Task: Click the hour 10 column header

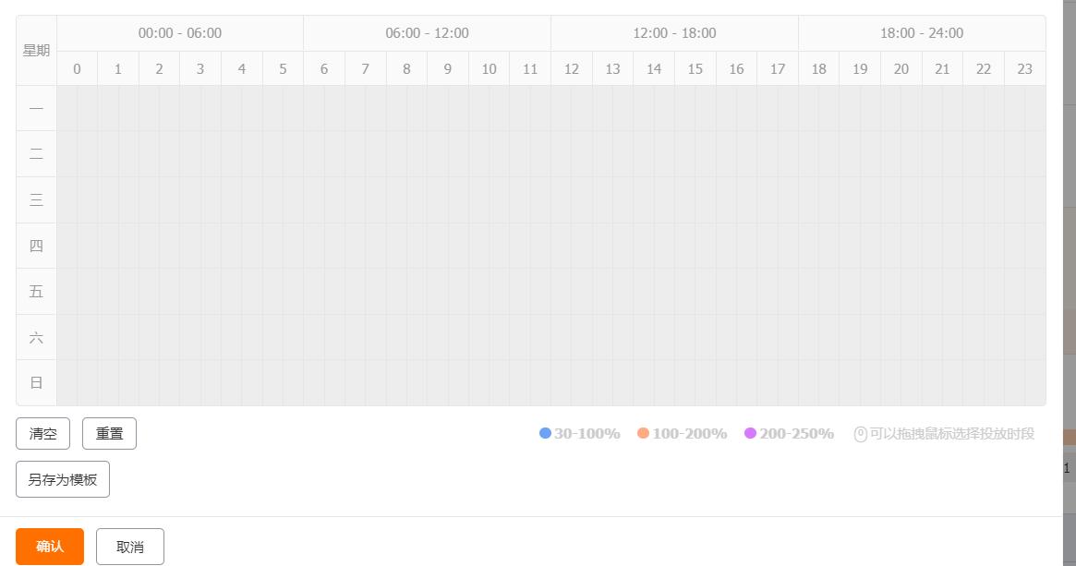Action: click(x=489, y=68)
